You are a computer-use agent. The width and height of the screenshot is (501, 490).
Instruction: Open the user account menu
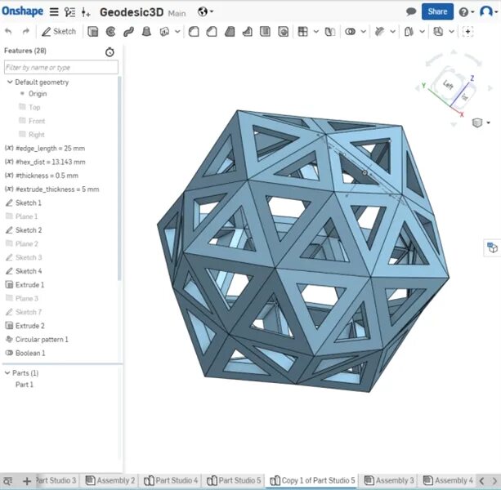(489, 11)
